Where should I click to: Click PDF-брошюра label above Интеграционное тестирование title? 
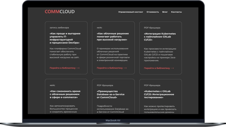(x=152, y=85)
